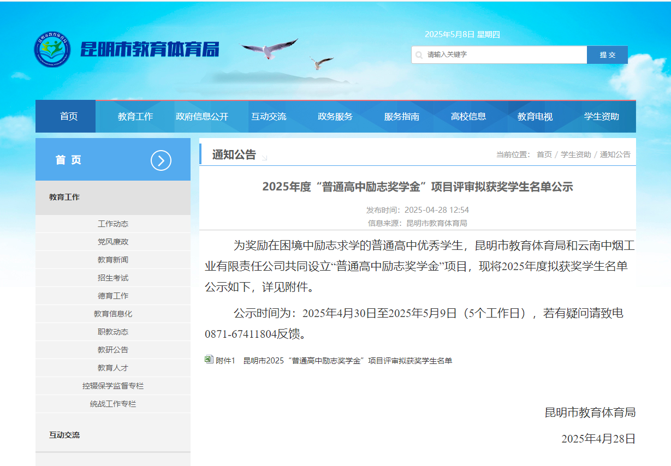Click the small arrow icon after 通知公告
The height and width of the screenshot is (466, 671).
click(265, 158)
